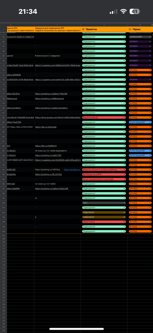Open the posting.cc/gallery link in row 97 column I

(52, 189)
